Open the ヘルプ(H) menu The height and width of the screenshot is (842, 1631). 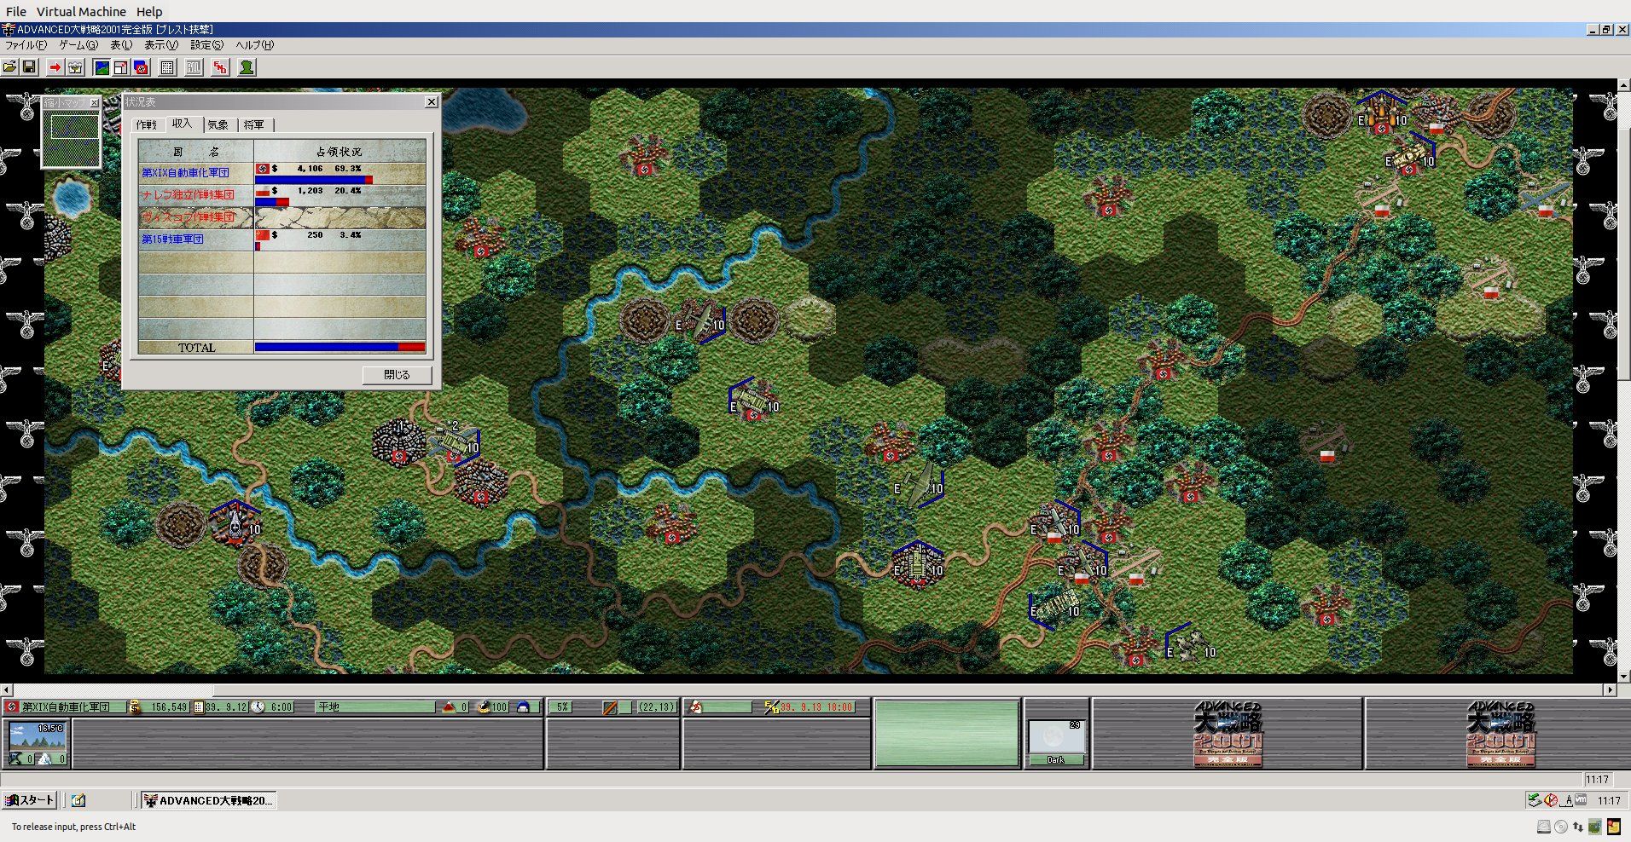tap(254, 45)
